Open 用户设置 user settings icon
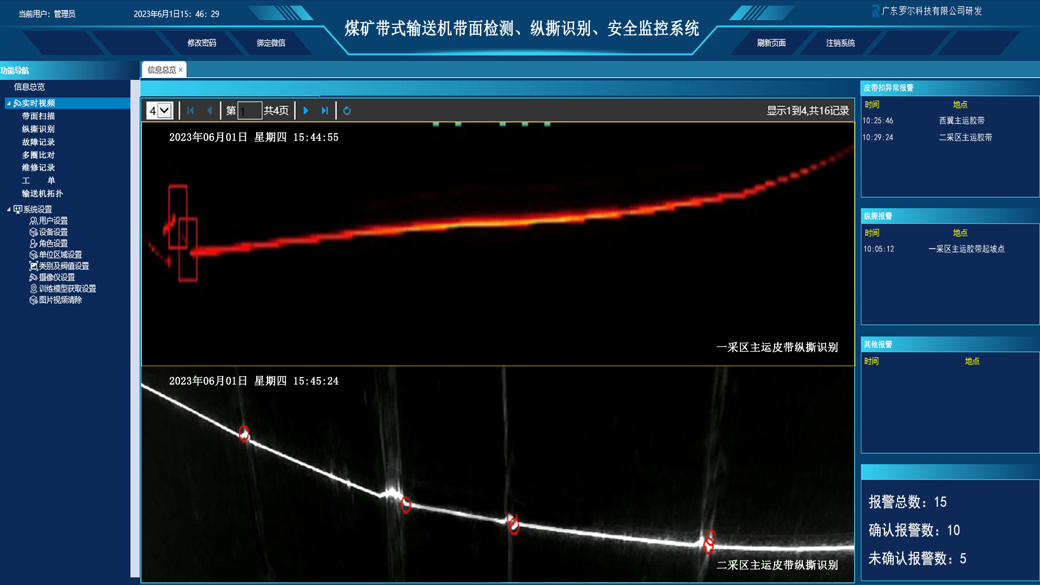 [x=34, y=221]
